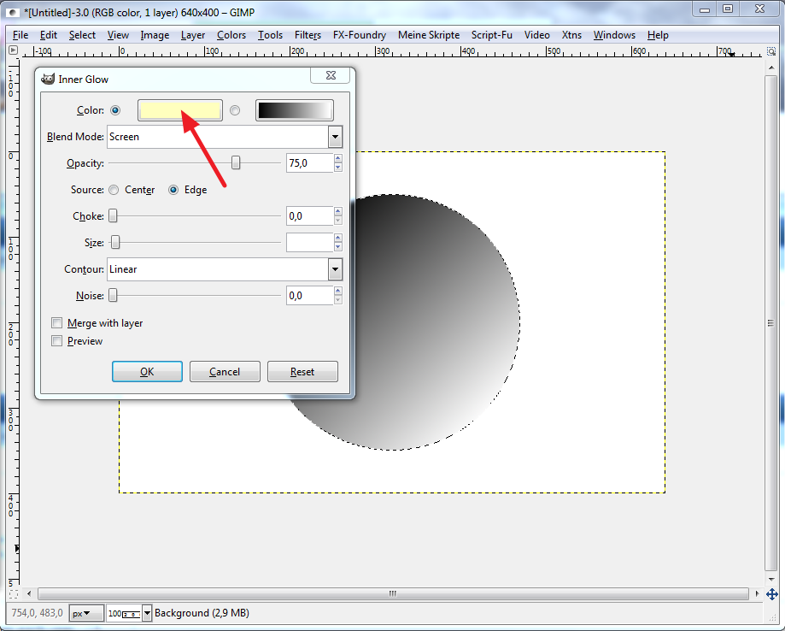The image size is (785, 631).
Task: Open the Windows menu
Action: click(x=614, y=35)
